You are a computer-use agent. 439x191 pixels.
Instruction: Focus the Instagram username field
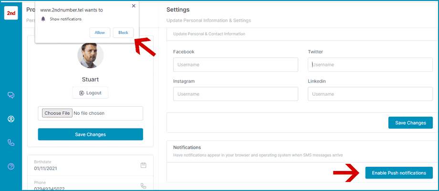pyautogui.click(x=235, y=94)
